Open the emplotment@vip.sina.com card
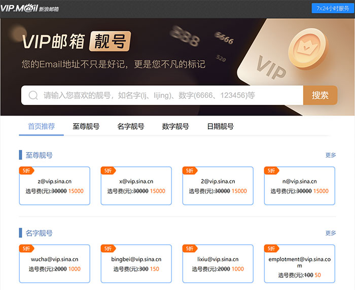This screenshot has width=355, height=290. pyautogui.click(x=300, y=264)
